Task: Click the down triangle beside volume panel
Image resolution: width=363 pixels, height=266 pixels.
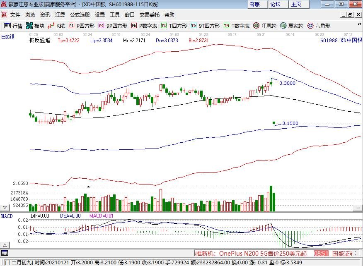Action: [5, 207]
